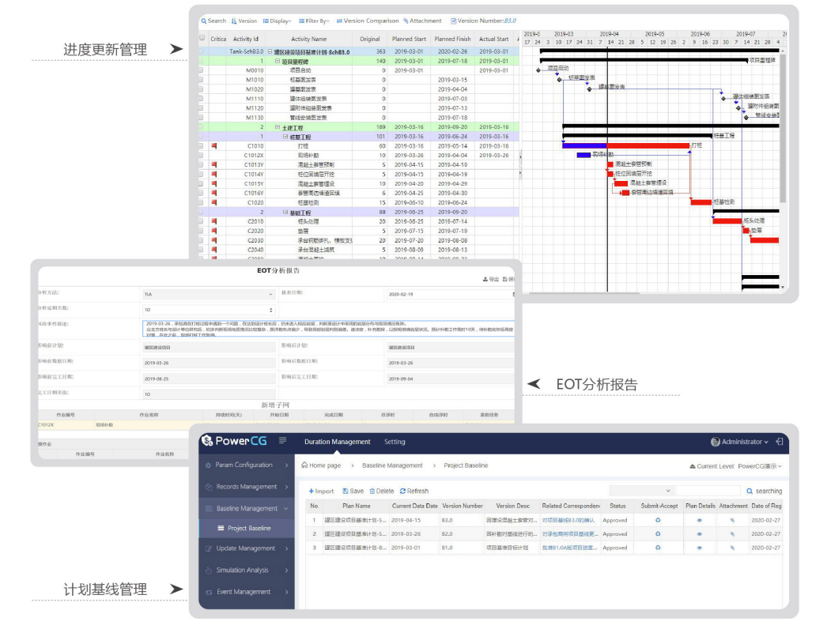Click the search text input field
This screenshot has height=629, width=827.
(x=708, y=491)
